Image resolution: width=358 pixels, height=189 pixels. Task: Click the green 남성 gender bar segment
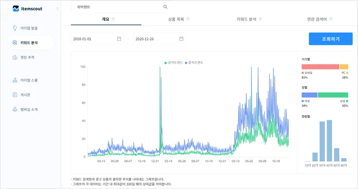[x=333, y=95]
